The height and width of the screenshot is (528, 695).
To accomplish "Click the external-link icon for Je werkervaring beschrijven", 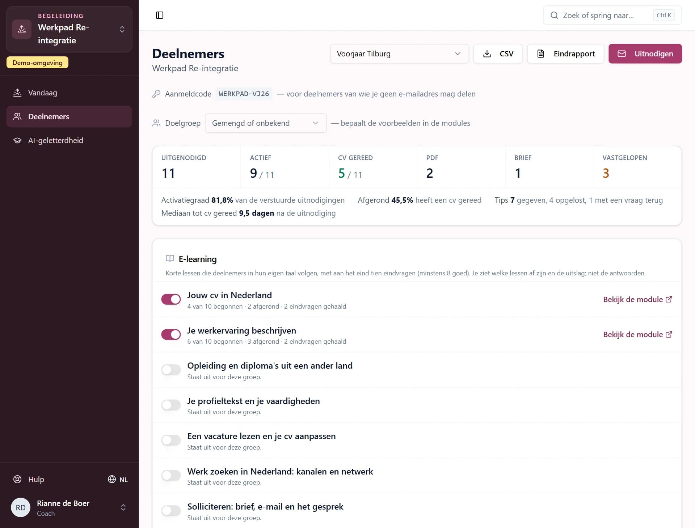I will pos(669,335).
